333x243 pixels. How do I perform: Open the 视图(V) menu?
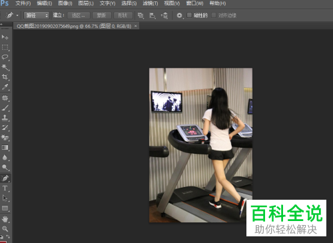point(172,3)
